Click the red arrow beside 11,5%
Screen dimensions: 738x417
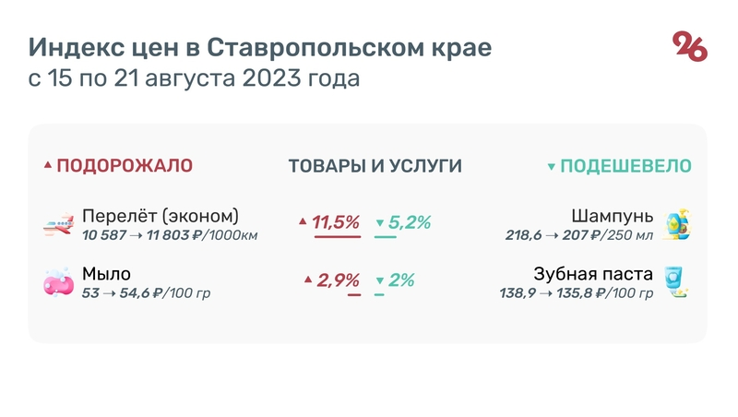click(x=303, y=222)
